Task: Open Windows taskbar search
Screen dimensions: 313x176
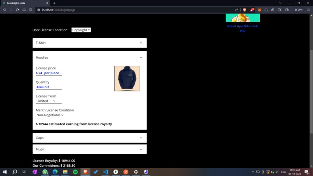Action: (15, 172)
